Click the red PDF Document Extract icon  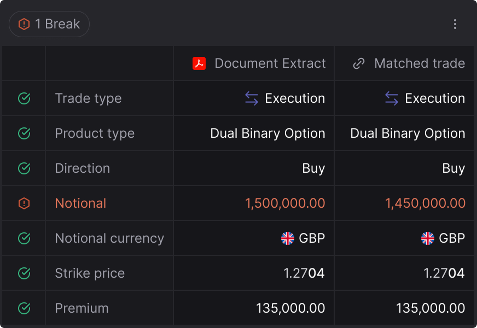click(x=199, y=63)
